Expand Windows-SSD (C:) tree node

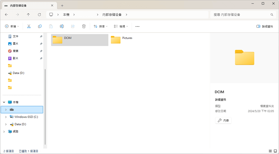6,117
